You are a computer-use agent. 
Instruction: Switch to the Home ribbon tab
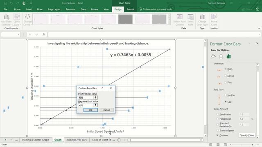pos(17,9)
